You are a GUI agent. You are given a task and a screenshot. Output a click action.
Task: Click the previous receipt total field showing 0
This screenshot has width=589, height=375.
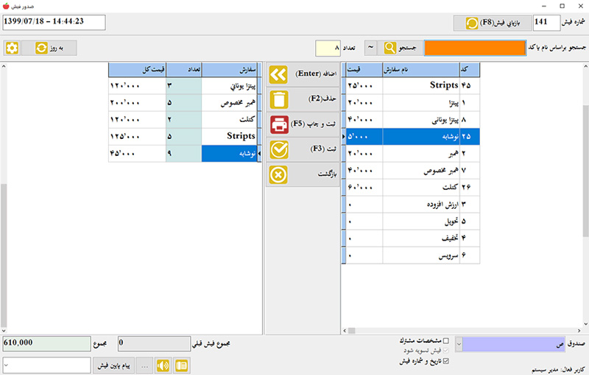(x=154, y=343)
